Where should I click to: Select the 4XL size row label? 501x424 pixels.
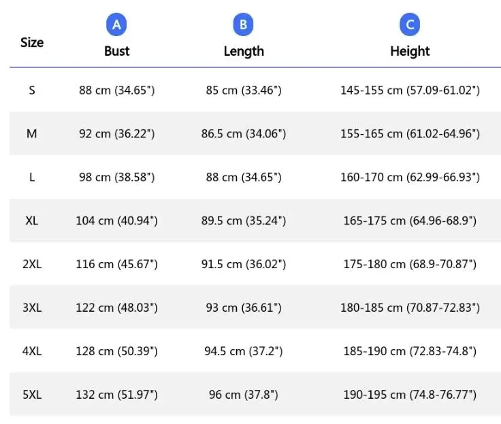pyautogui.click(x=32, y=351)
